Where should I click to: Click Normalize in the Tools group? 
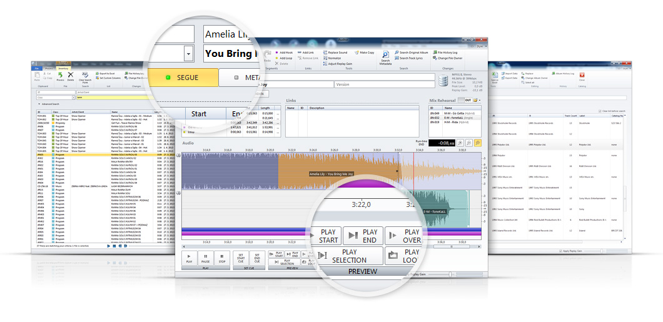331,58
